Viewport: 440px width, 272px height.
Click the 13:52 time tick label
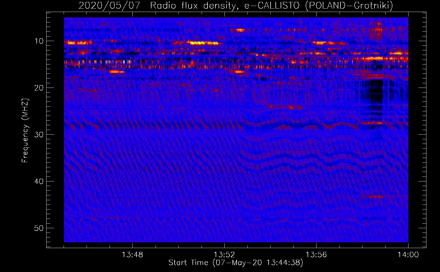(x=224, y=255)
